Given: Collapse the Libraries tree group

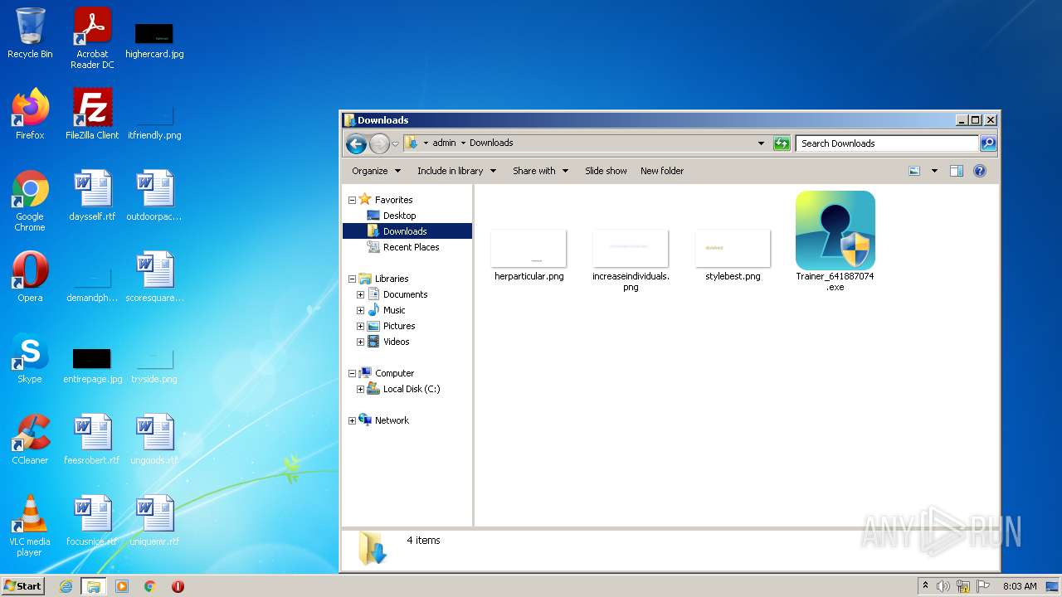Looking at the screenshot, I should click(352, 279).
